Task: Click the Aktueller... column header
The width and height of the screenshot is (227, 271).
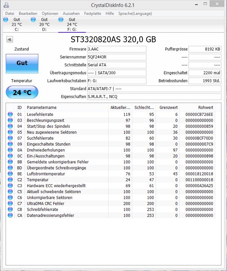Action: [120, 107]
